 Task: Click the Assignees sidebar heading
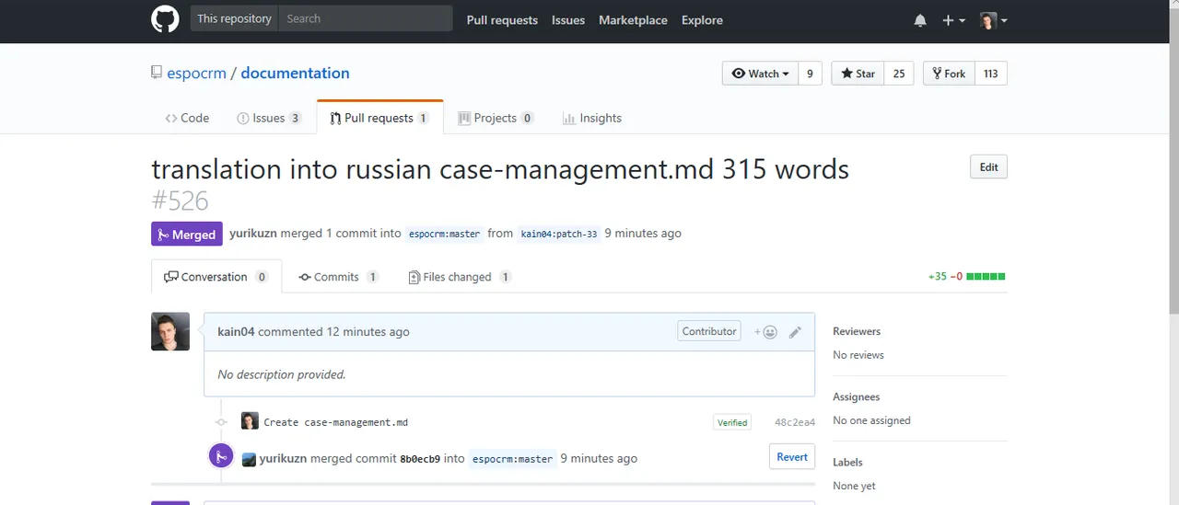point(857,396)
